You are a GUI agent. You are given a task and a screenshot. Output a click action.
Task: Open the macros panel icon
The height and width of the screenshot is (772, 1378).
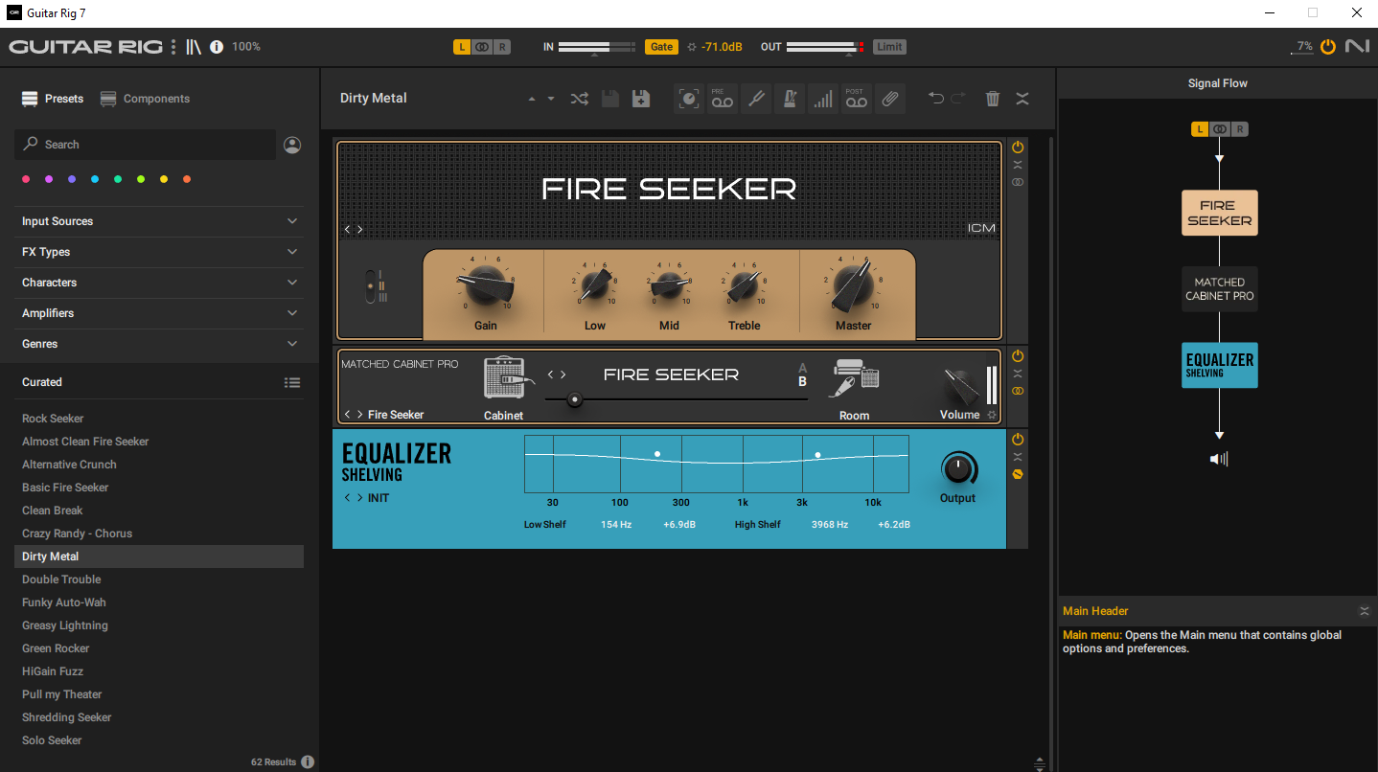(688, 98)
